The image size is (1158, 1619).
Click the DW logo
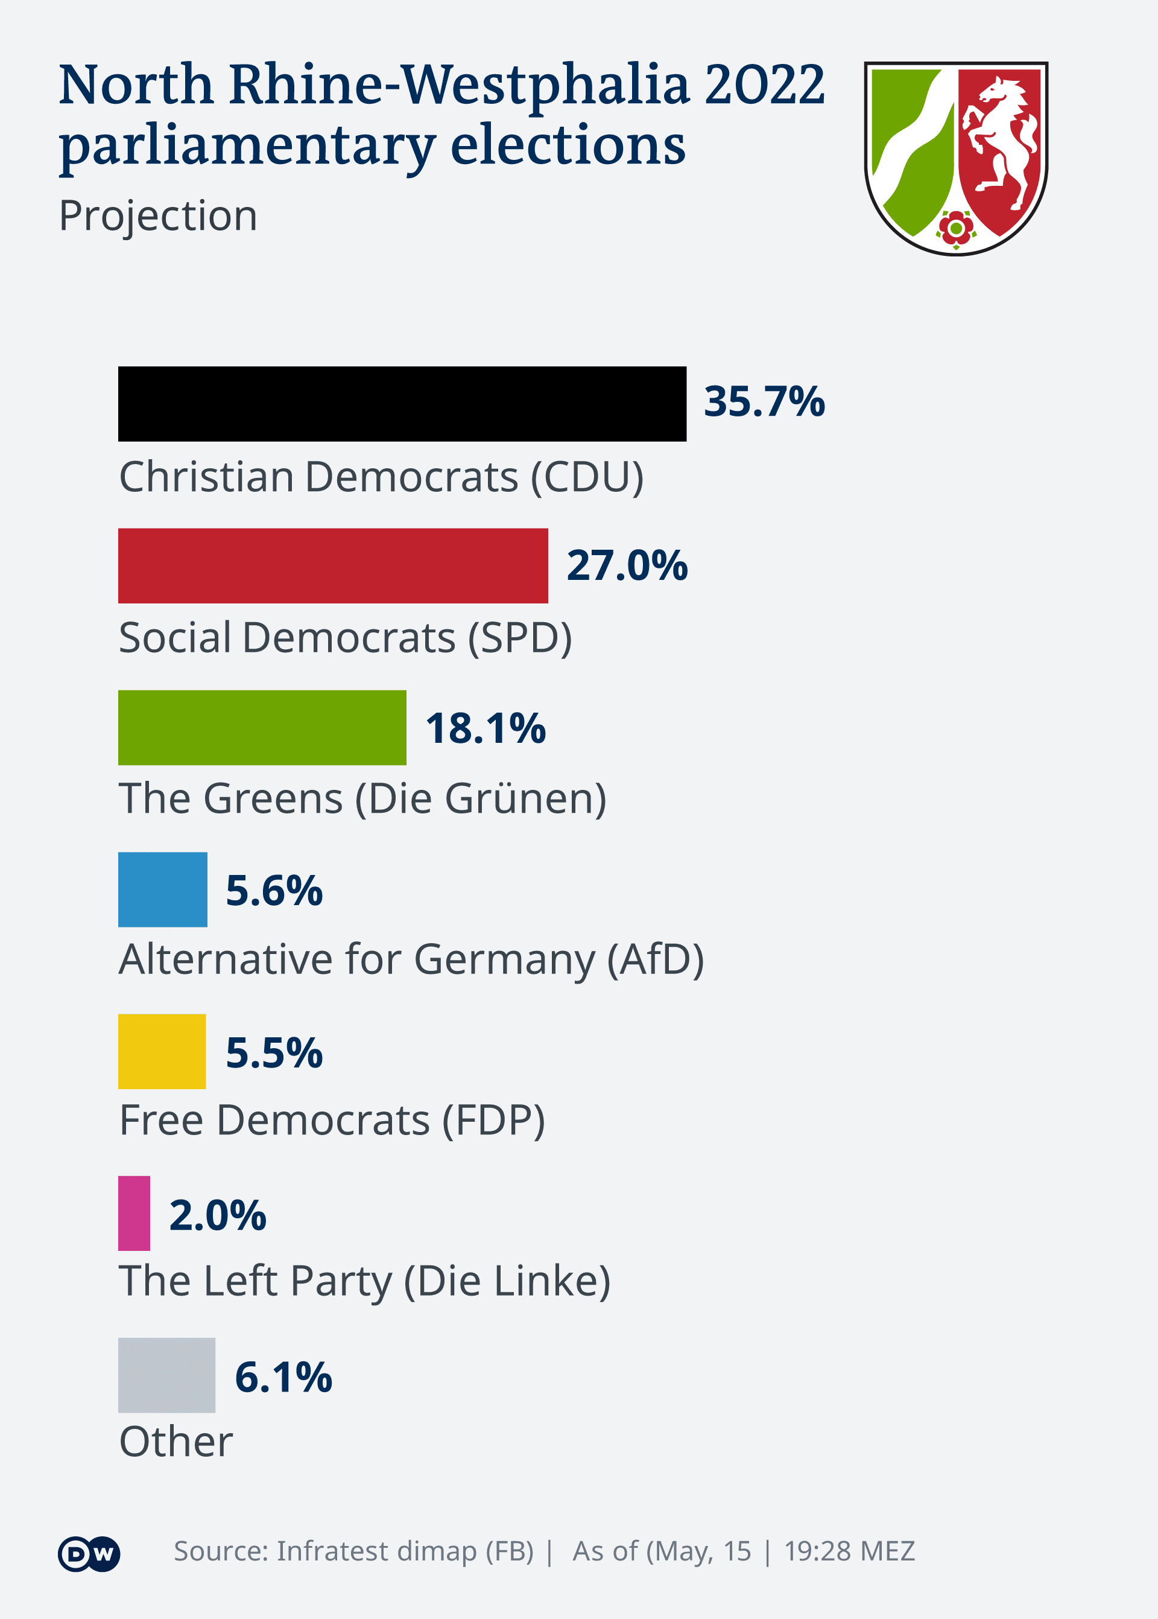point(89,1553)
